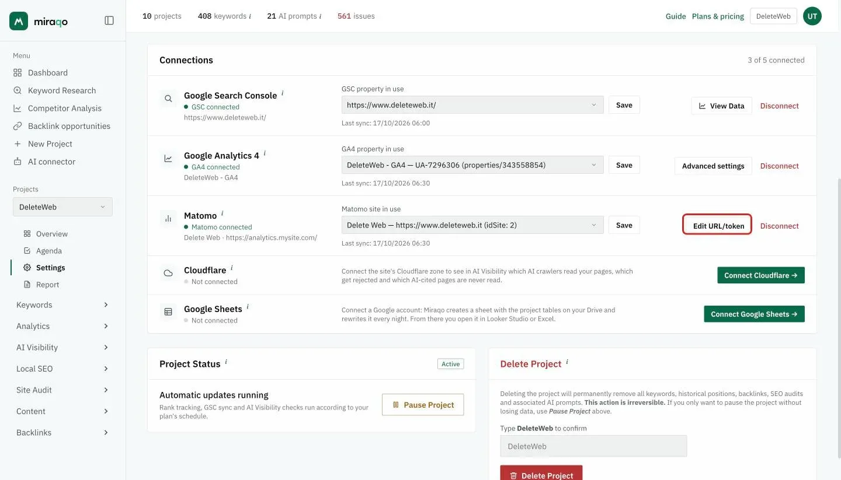Select the Agenda project page
This screenshot has height=480, width=841.
[x=49, y=251]
